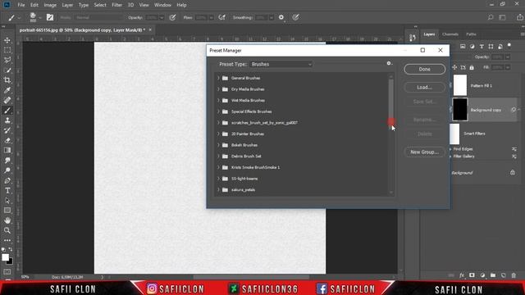
Task: Enable airbrush build-up icon
Action: tap(221, 17)
